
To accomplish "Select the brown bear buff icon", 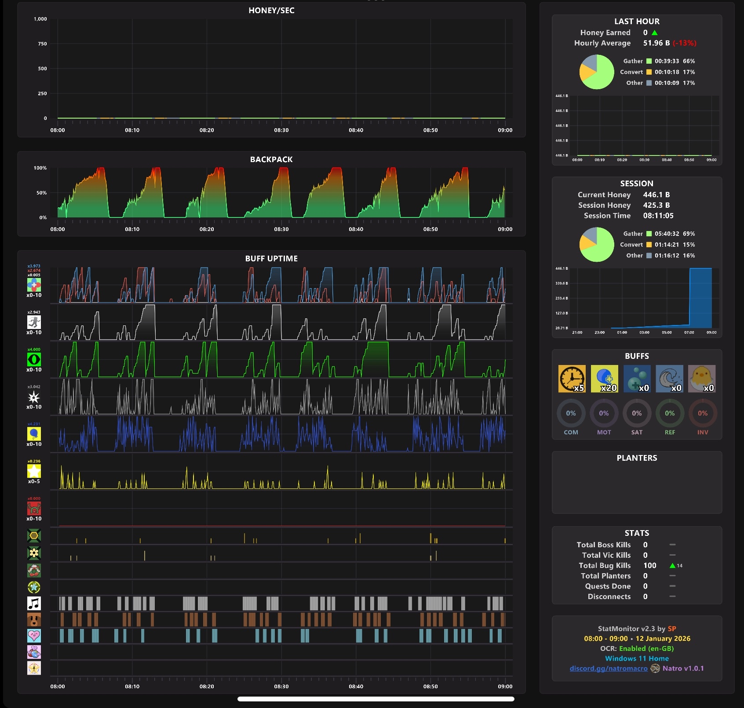I will click(x=34, y=619).
